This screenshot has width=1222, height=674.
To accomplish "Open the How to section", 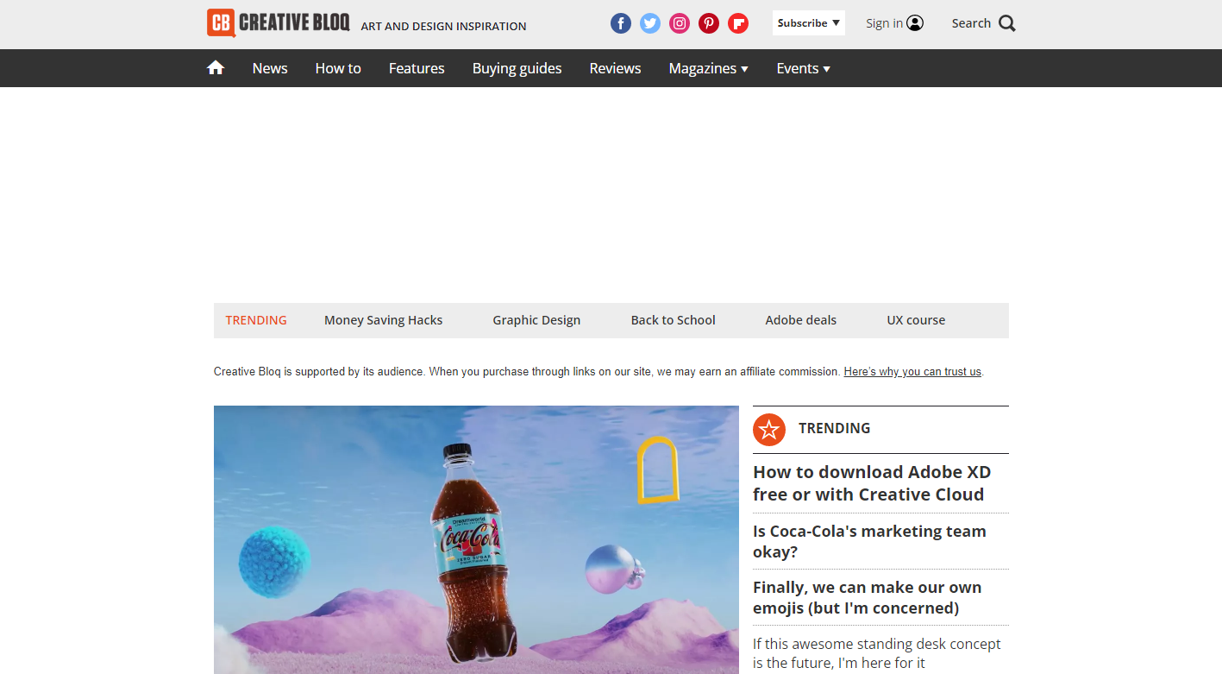I will pos(338,68).
